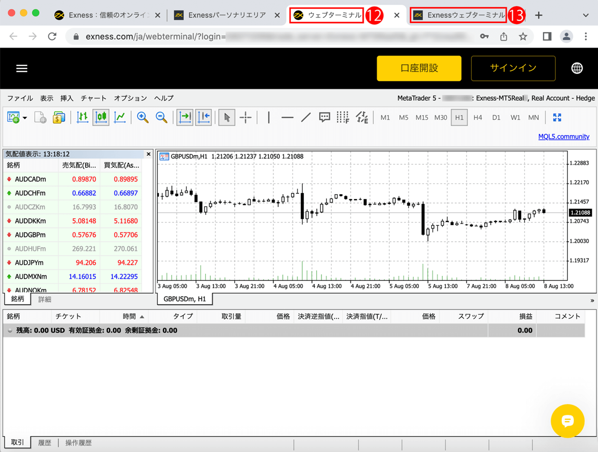Screen dimensions: 598x452
Task: Select the GBPUSDm, H1 chart tab
Action: click(x=185, y=299)
